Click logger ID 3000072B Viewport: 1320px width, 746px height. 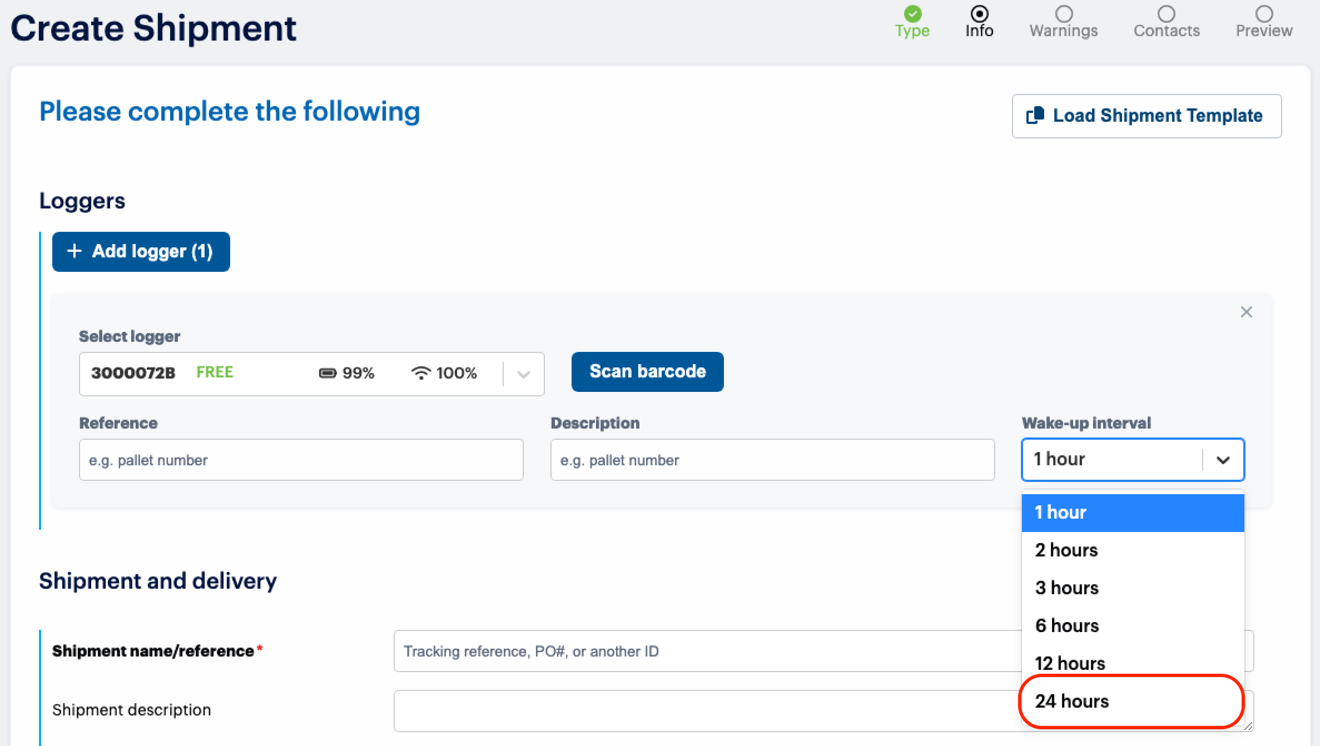[x=133, y=372]
